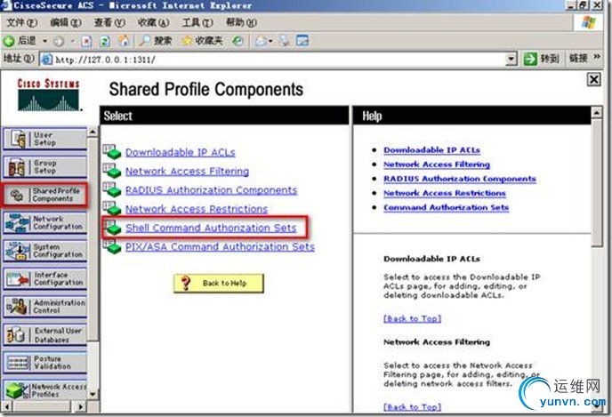Open Posture Validation in sidebar
The height and width of the screenshot is (417, 612).
coord(44,363)
